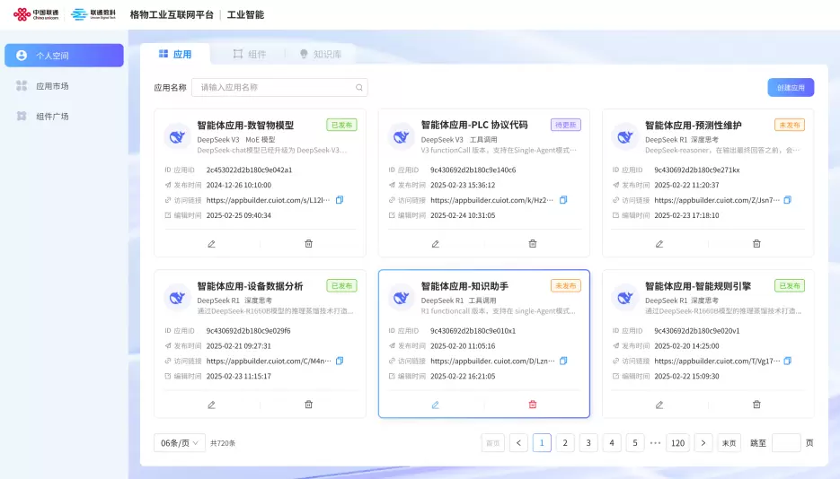Go to next page with right chevron

[703, 443]
